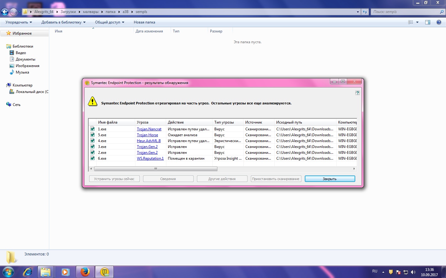The height and width of the screenshot is (278, 446).
Task: Click the results list left scroll arrow
Action: pyautogui.click(x=91, y=169)
